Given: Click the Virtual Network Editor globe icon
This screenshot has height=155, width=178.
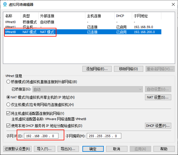Looking at the screenshot, I should 5,4.
